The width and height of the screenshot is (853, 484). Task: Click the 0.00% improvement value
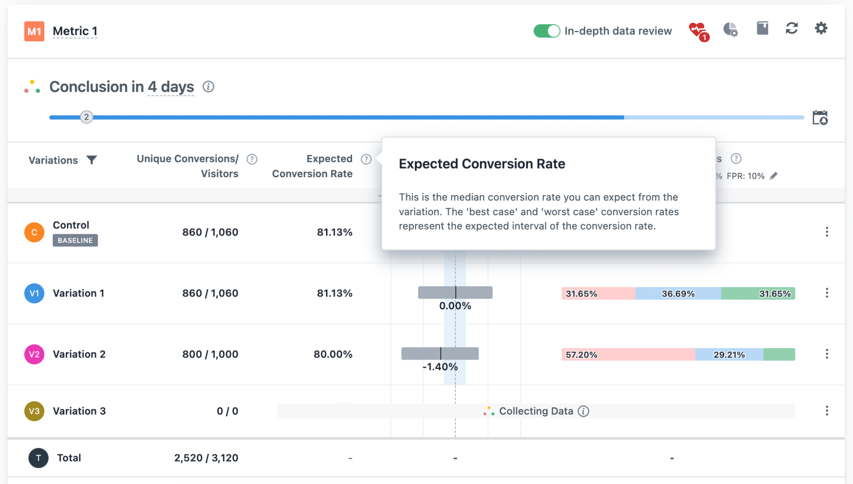[455, 306]
